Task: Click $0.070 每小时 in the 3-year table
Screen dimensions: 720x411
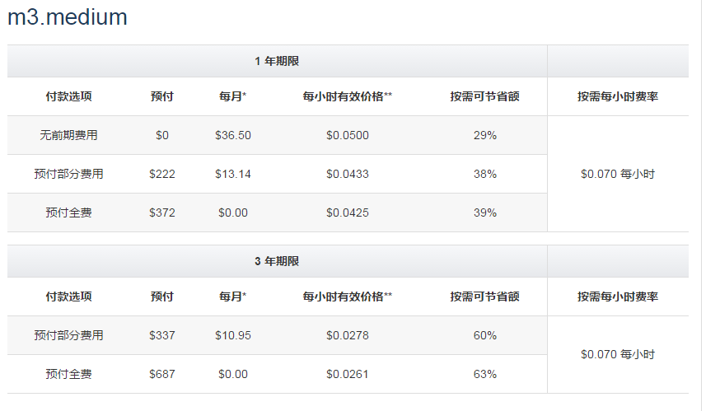Action: [618, 354]
